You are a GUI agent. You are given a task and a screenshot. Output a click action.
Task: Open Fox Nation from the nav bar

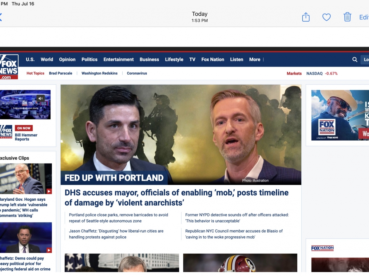tap(213, 59)
